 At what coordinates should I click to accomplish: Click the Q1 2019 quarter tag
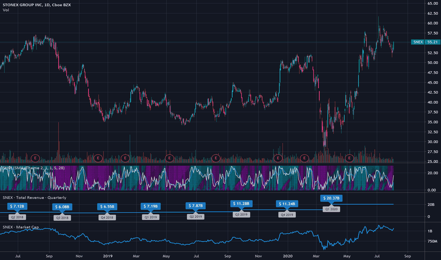point(151,217)
